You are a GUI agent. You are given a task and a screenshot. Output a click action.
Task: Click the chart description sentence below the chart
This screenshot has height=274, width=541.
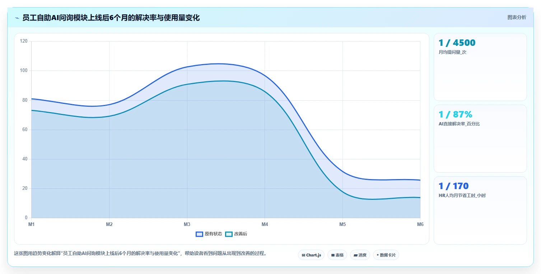click(140, 253)
